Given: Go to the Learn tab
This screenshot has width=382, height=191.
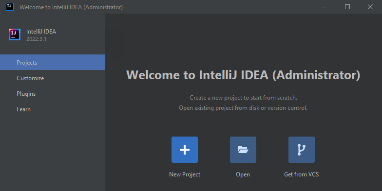Looking at the screenshot, I should [x=53, y=109].
